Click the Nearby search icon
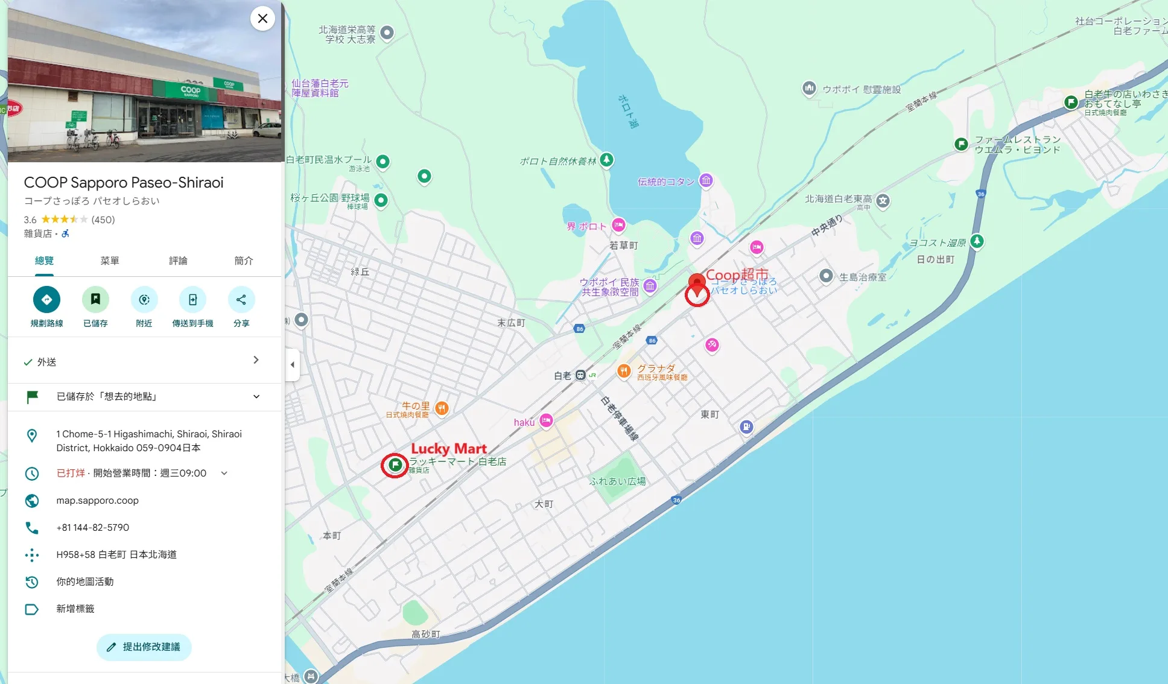This screenshot has height=684, width=1168. [x=144, y=299]
